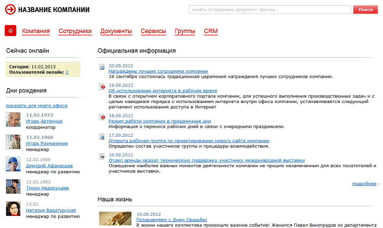
Task: Click the red arrow company logo icon
Action: pos(10,9)
